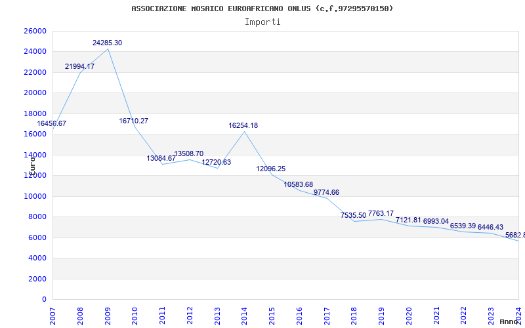Viewport: 525px width, 328px height.
Task: Click the y-axis value 2000
Action: point(37,279)
